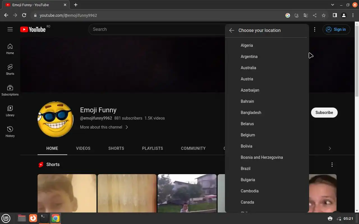Open Chrome three-dot menu
This screenshot has width=359, height=224.
coord(353,15)
